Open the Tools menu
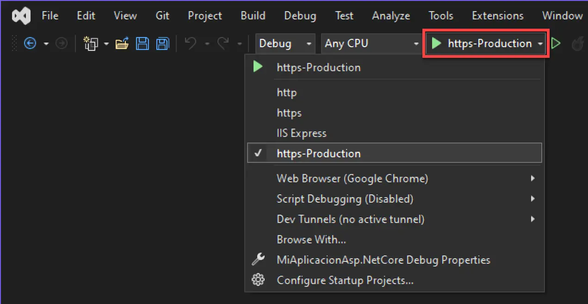Viewport: 588px width, 304px height. 440,15
